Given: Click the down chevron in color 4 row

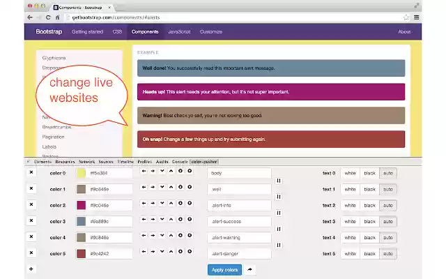Looking at the screenshot, I should click(x=162, y=236).
